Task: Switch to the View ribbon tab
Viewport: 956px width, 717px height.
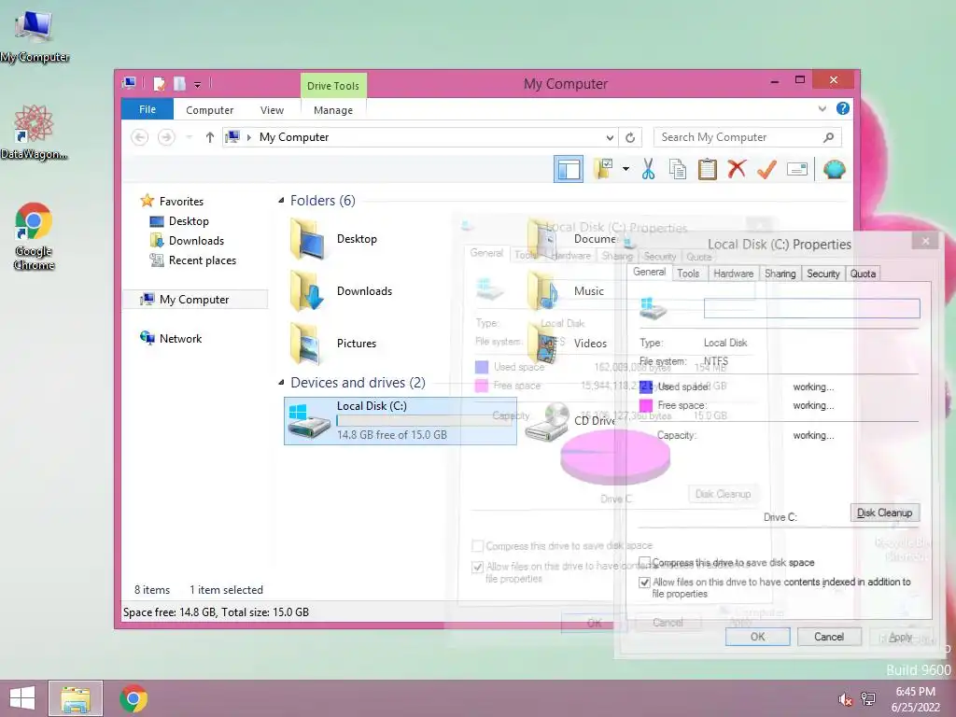Action: (272, 110)
